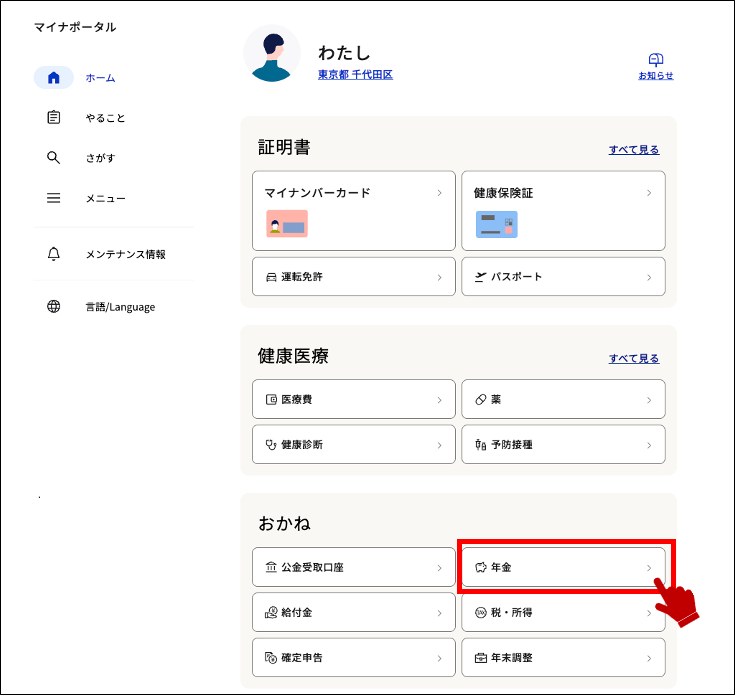The image size is (735, 695).
Task: Click the piggy bank icon beside 年金
Action: click(481, 567)
